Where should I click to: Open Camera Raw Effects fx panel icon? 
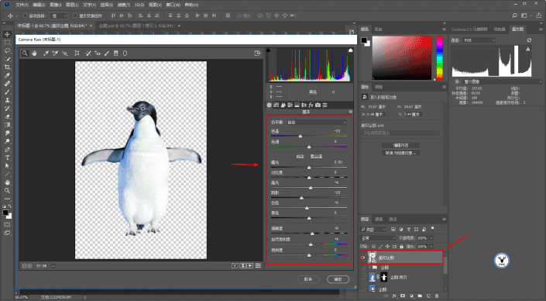[x=311, y=105]
